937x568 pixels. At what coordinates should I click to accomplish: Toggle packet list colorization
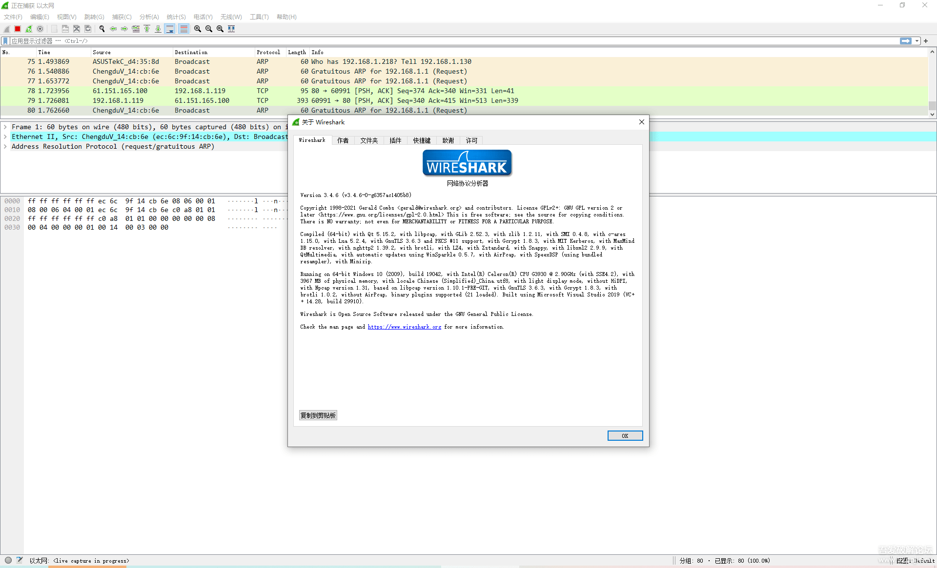pos(183,29)
